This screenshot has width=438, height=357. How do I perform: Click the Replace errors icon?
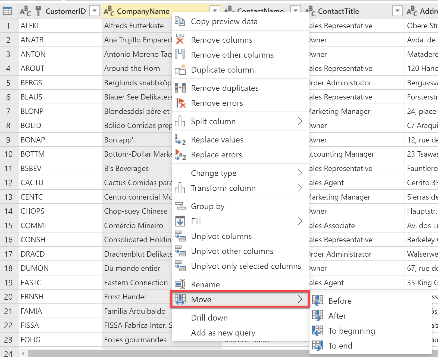[x=180, y=154]
